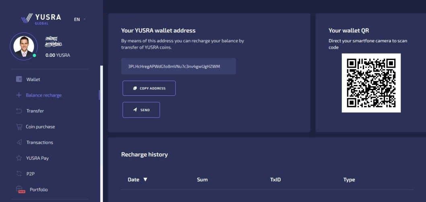Click the Transactions paper plane icon
The height and width of the screenshot is (202, 426).
pos(19,142)
